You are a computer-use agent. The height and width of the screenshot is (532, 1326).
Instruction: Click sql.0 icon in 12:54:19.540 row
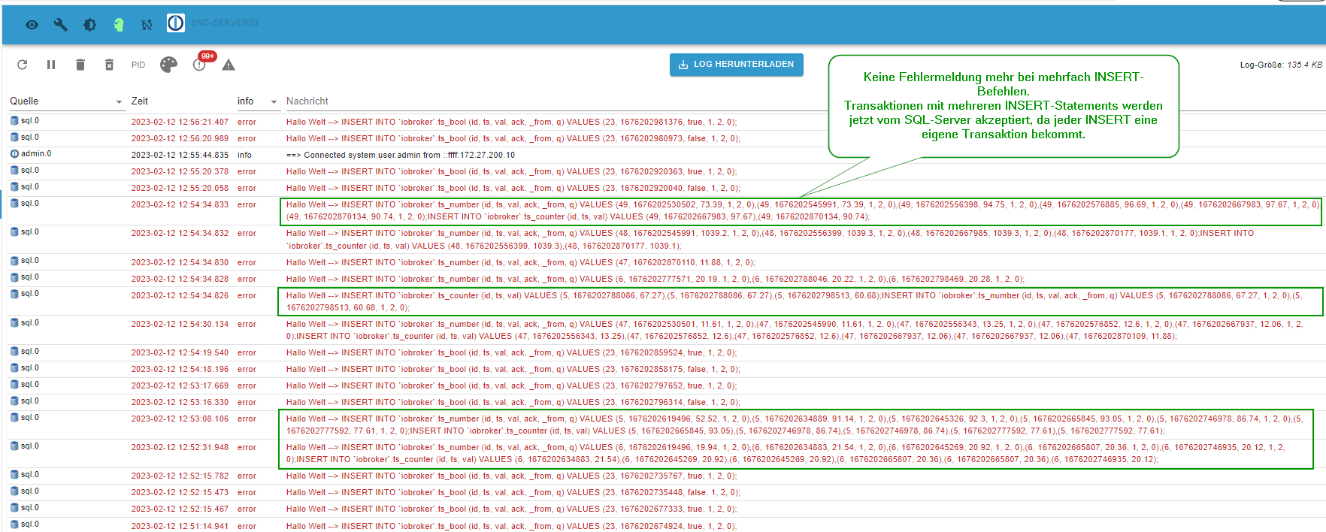(x=14, y=352)
